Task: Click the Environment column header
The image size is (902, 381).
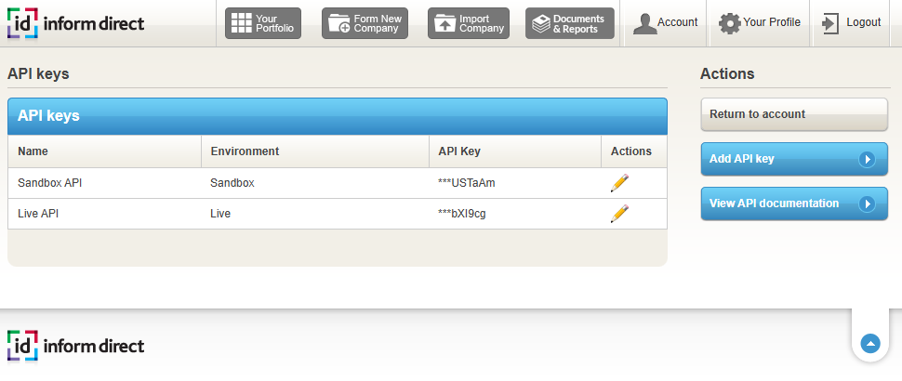Action: coord(245,151)
